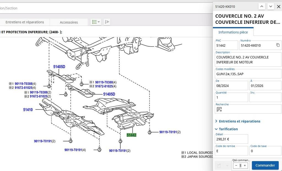The width and height of the screenshot is (282, 171).
Task: Increase order quantity with plus button
Action: (245, 165)
